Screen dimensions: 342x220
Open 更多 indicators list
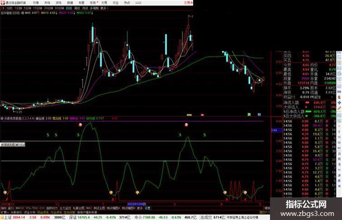coord(140,208)
